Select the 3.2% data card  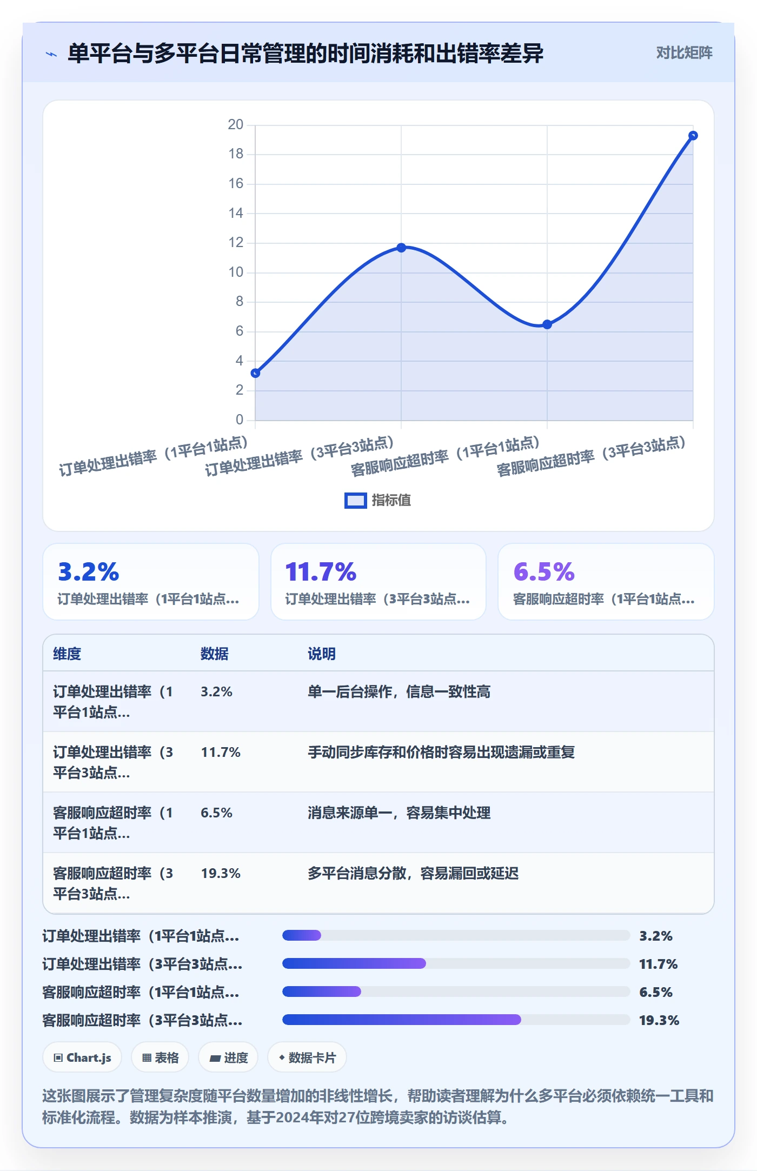(151, 582)
